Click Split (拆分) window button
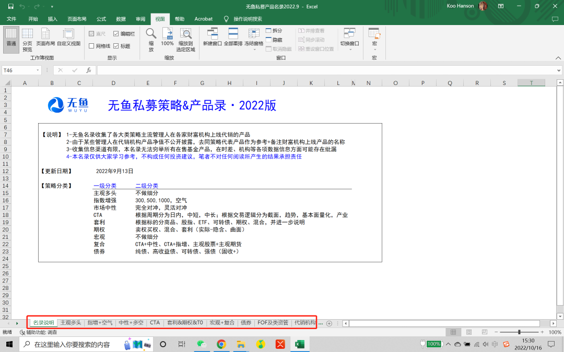 [274, 31]
